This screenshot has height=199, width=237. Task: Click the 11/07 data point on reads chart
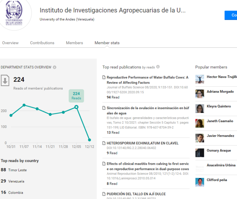pos(24,105)
